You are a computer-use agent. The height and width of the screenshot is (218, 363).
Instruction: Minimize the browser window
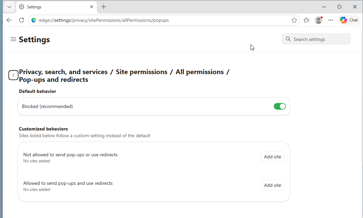(324, 7)
